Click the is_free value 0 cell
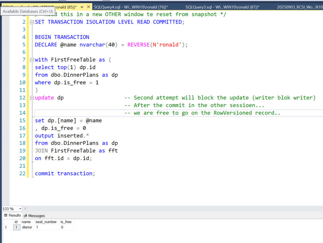Image resolution: width=323 pixels, height=243 pixels. (66, 227)
